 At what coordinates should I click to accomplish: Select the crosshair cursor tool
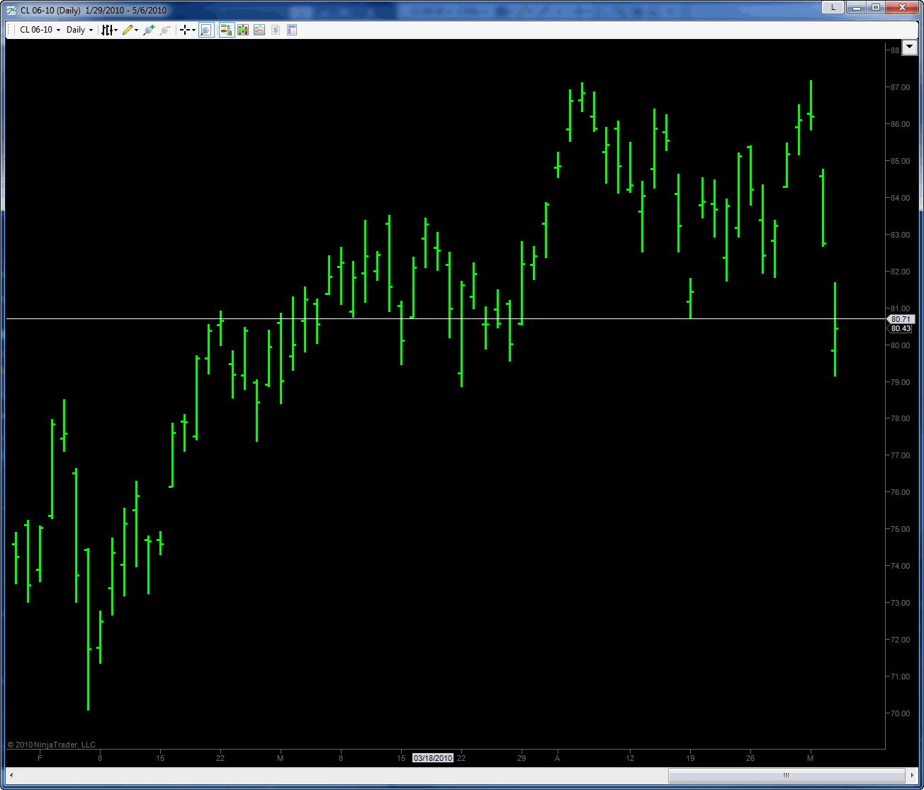pyautogui.click(x=185, y=30)
